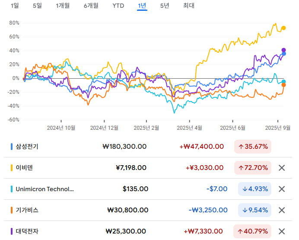Switch to the 1일 time range
This screenshot has width=299, height=240.
click(x=15, y=6)
